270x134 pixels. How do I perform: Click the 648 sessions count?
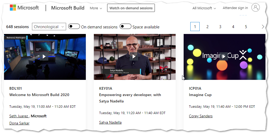click(17, 27)
